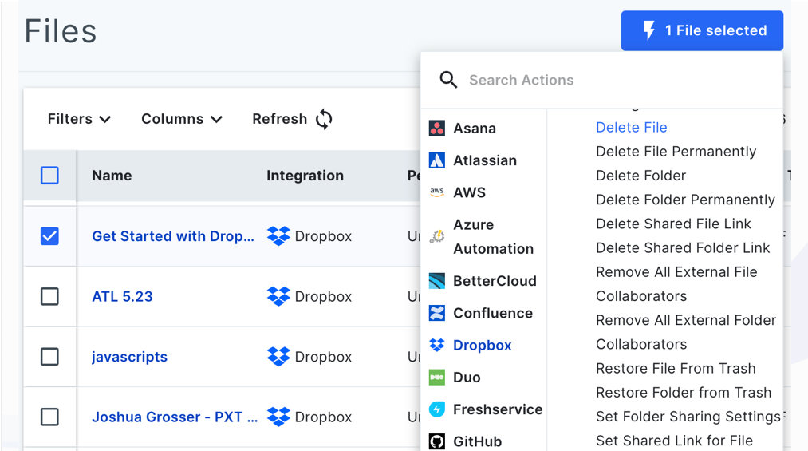Viewport: 808px width, 451px height.
Task: Choose Delete Folder Permanently action
Action: tap(685, 200)
